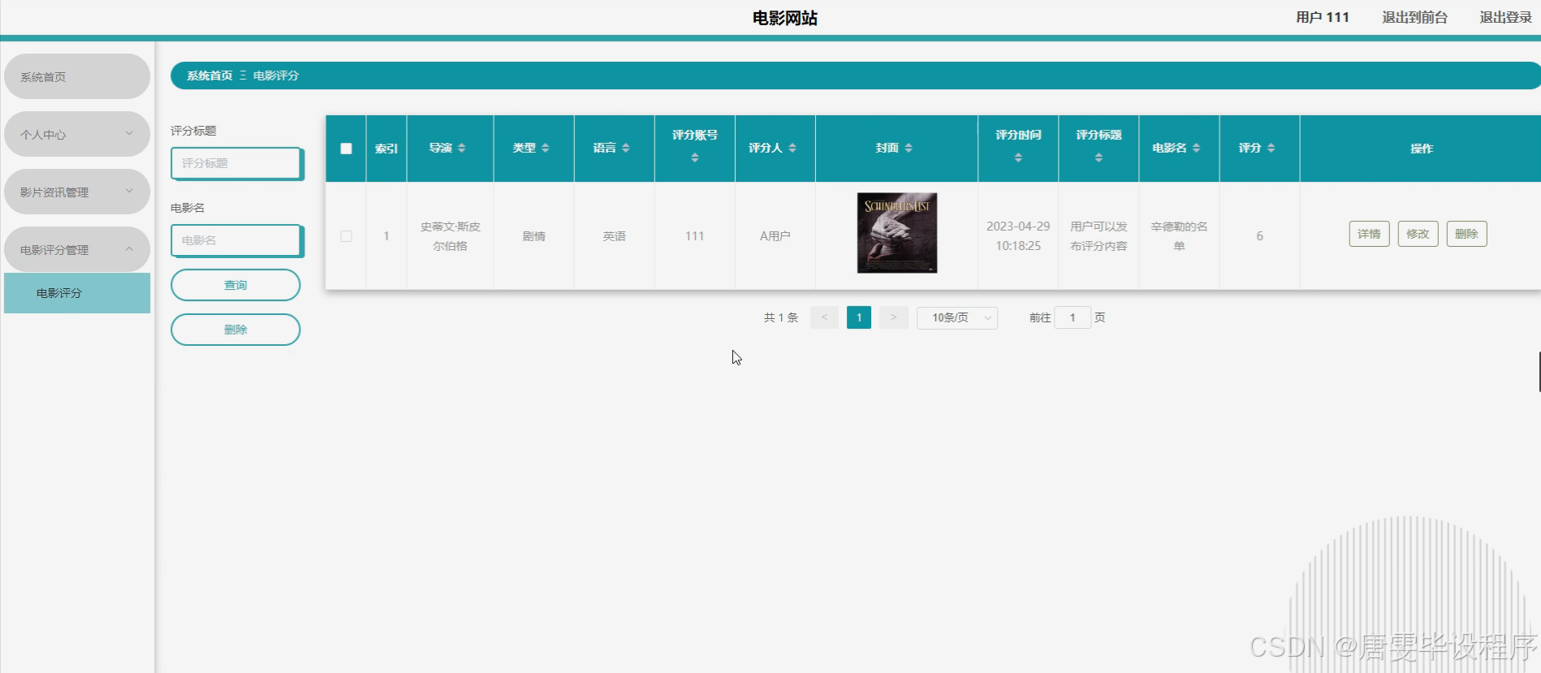This screenshot has width=1541, height=673.
Task: Open the Schindler's List cover thumbnail
Action: [x=897, y=233]
